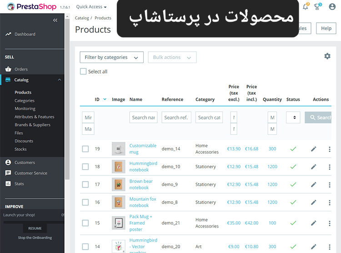Image resolution: width=341 pixels, height=253 pixels.
Task: Open the table settings gear icon
Action: click(x=327, y=56)
